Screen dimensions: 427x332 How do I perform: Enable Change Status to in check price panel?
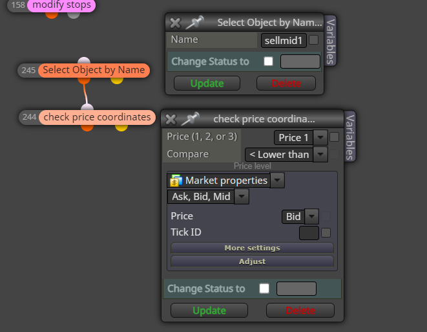pos(264,289)
